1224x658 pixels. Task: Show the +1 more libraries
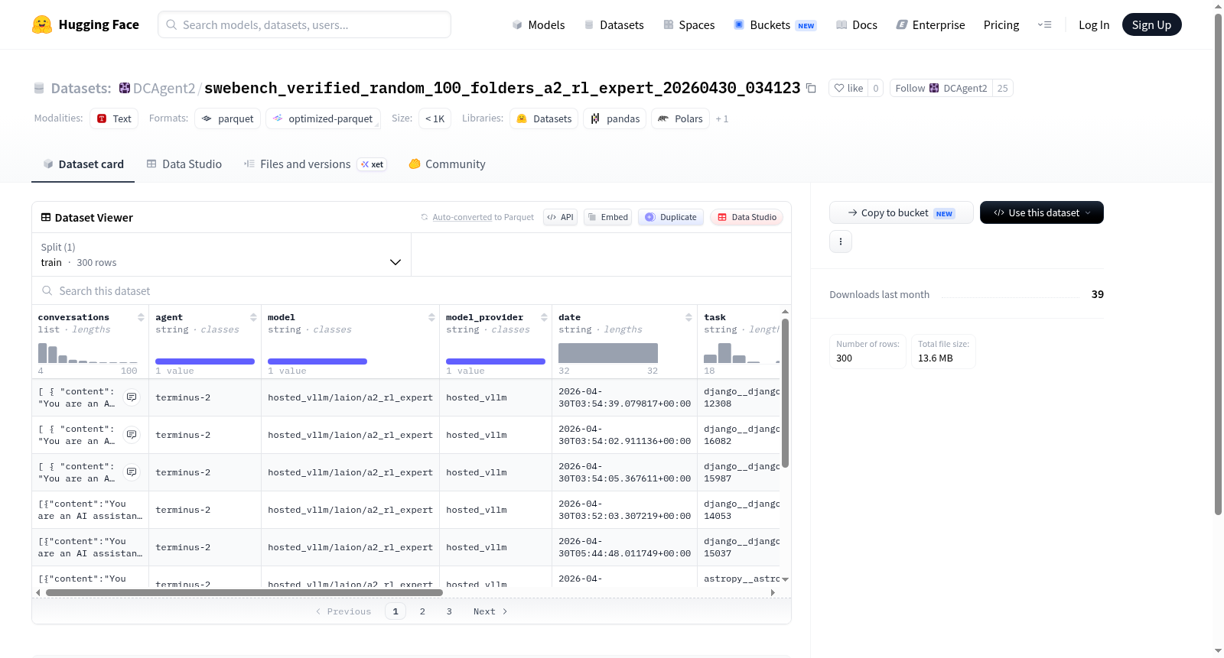pos(722,119)
